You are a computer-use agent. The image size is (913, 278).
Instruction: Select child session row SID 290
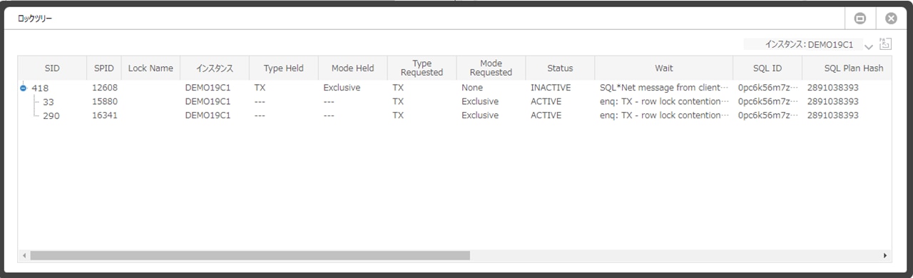point(456,115)
